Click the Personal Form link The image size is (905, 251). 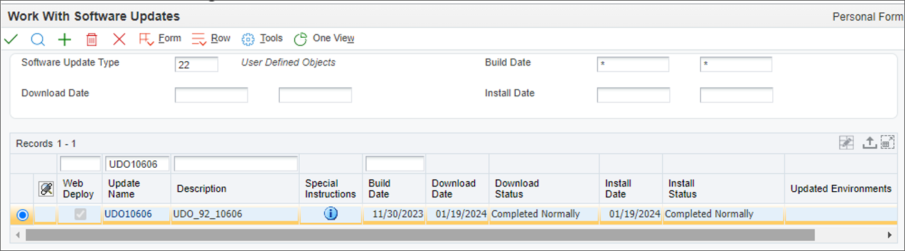tap(868, 17)
